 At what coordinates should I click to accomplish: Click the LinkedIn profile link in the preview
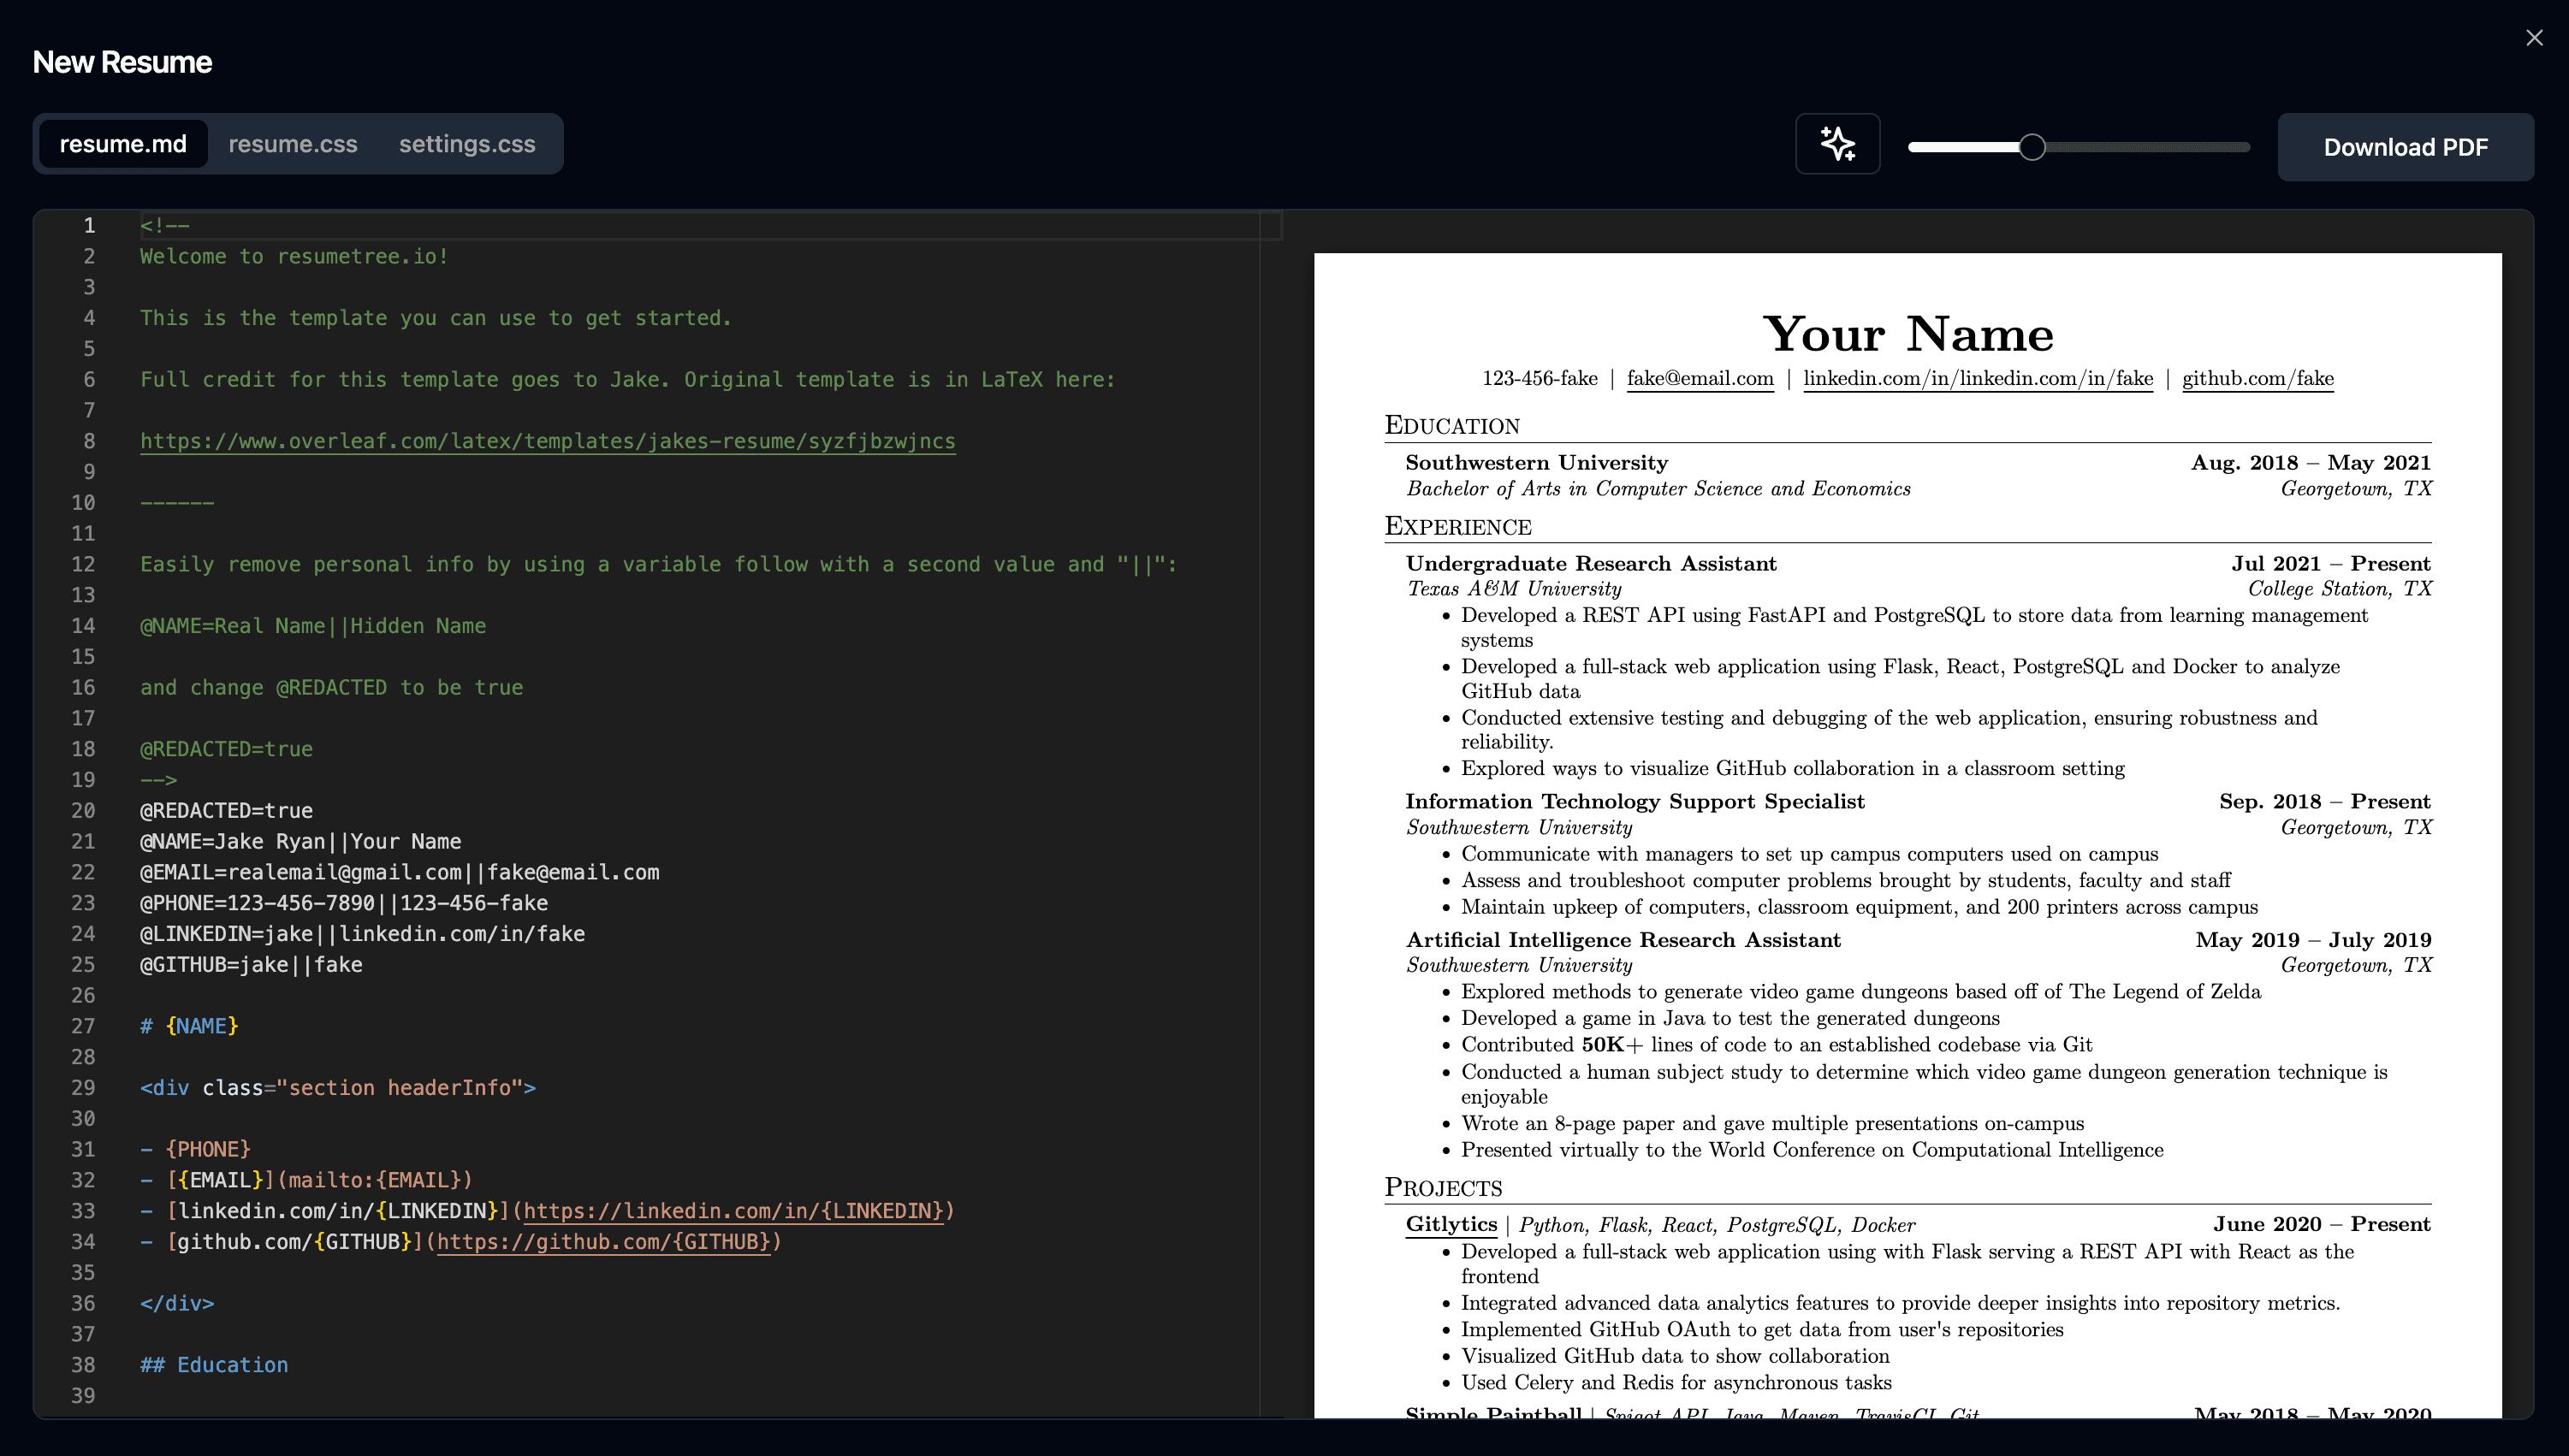pyautogui.click(x=1977, y=378)
